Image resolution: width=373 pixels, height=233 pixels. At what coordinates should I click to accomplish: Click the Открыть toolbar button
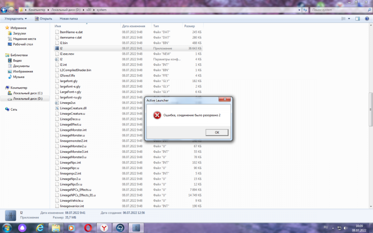click(x=44, y=18)
